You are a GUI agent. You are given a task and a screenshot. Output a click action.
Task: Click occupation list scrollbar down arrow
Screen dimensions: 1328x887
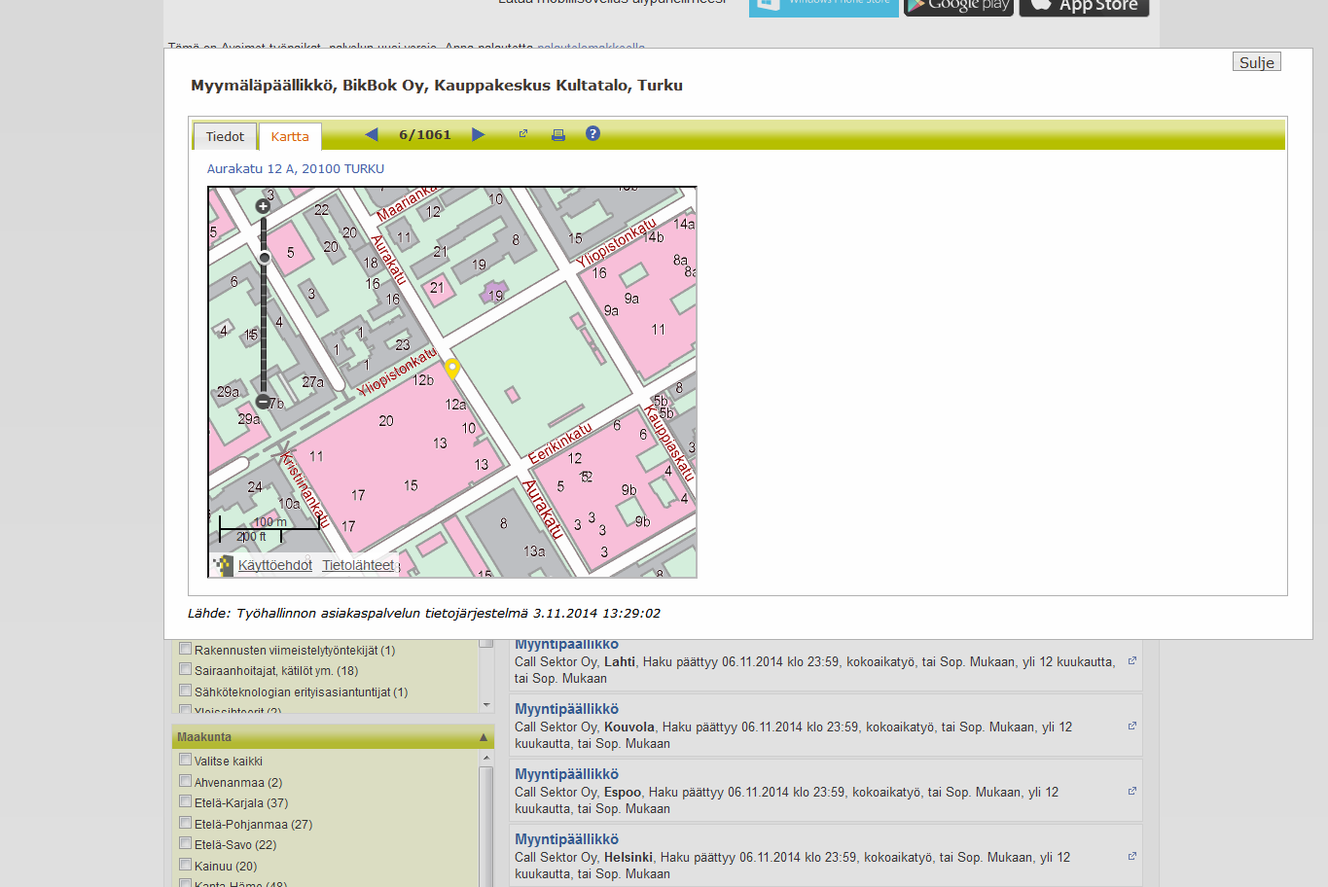pos(486,705)
